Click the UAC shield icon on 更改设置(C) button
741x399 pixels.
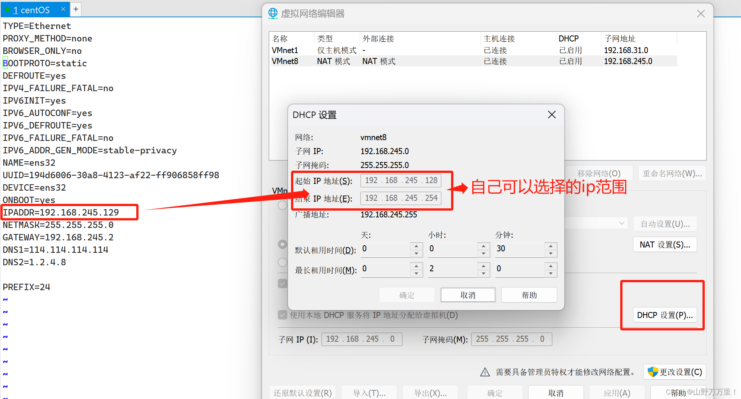(652, 372)
